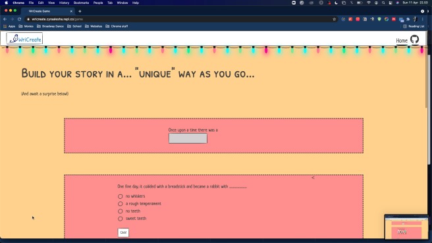Screen dimensions: 432x243
Task: Open the Reading List panel
Action: click(x=414, y=26)
